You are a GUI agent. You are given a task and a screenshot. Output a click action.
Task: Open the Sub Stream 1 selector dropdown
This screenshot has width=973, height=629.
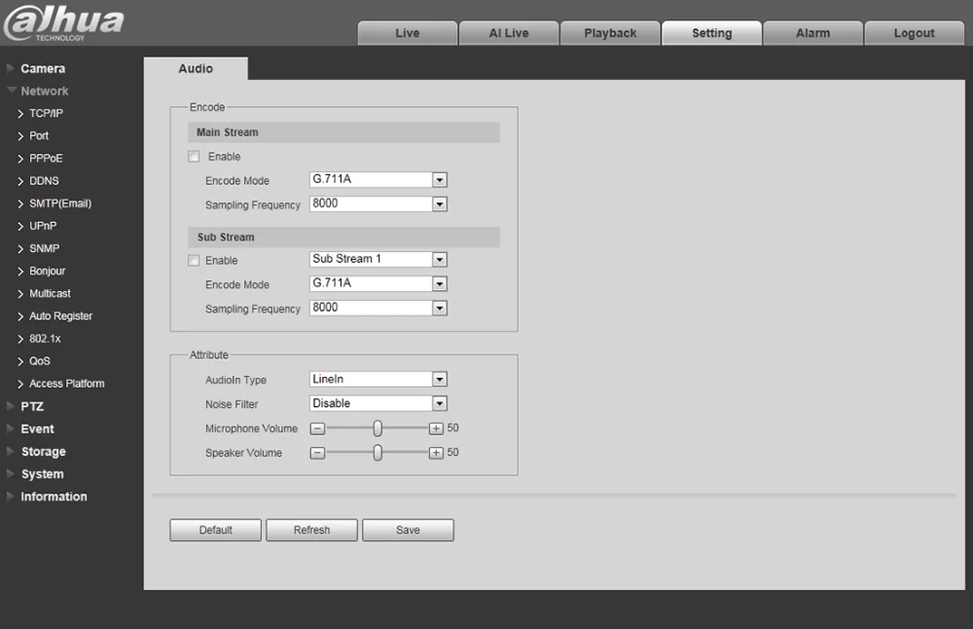378,259
